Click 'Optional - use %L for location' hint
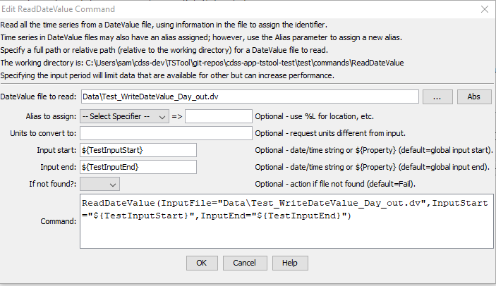 (315, 116)
